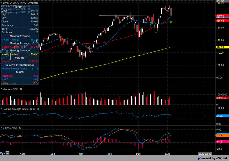This screenshot has width=229, height=161.
Task: Click the green up-arrow marker on the price chart
Action: [x=171, y=22]
